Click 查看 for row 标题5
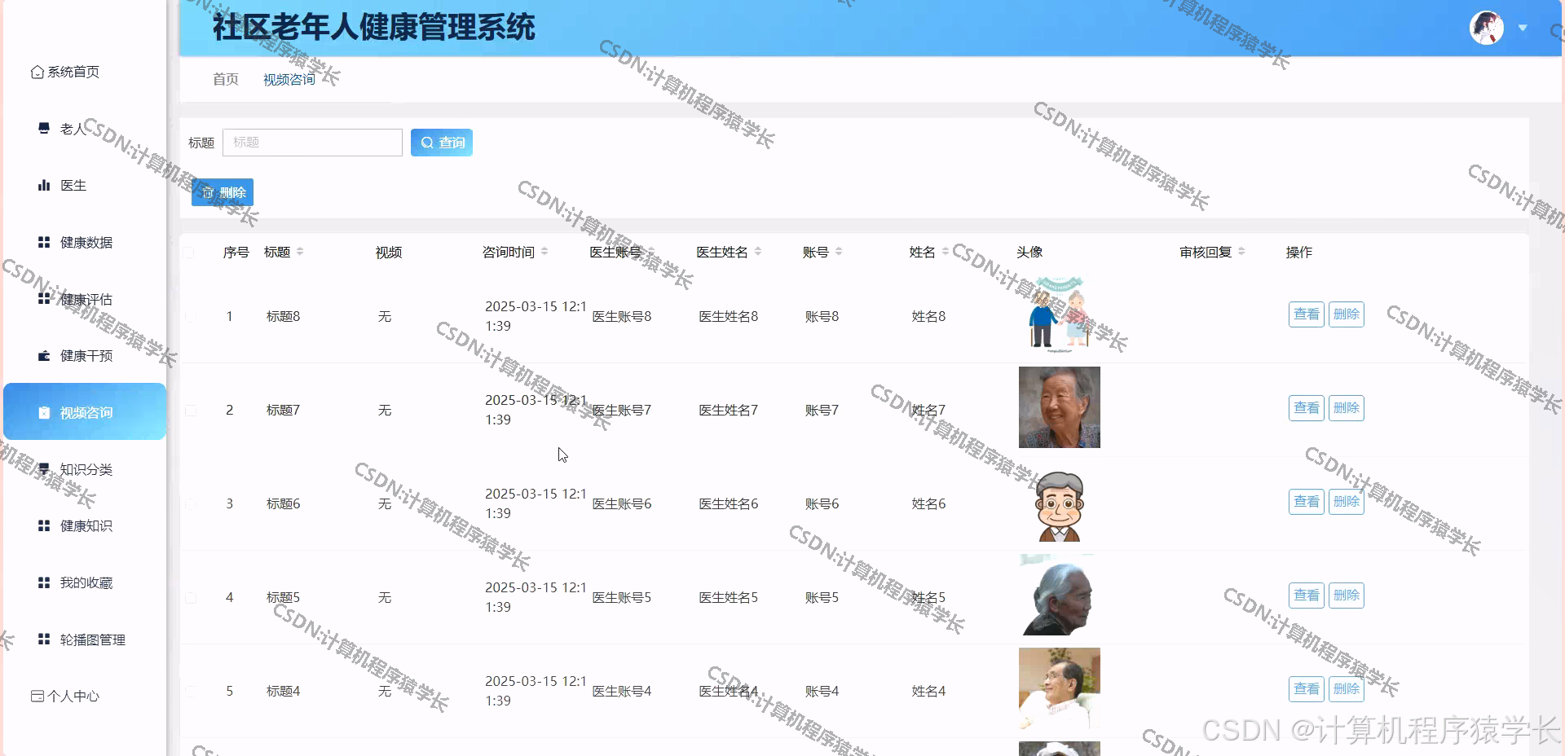 point(1307,596)
